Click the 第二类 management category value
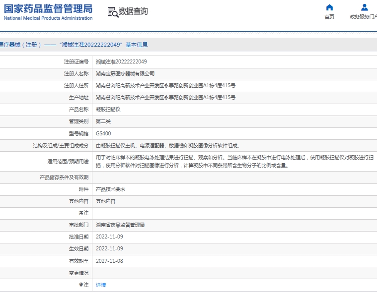Viewport: 377px width, 295px height. pyautogui.click(x=103, y=121)
